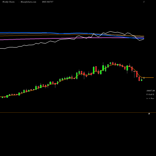This screenshot has height=156, width=156.
Task: Click the last small green candlestick on the right
Action: point(144,78)
